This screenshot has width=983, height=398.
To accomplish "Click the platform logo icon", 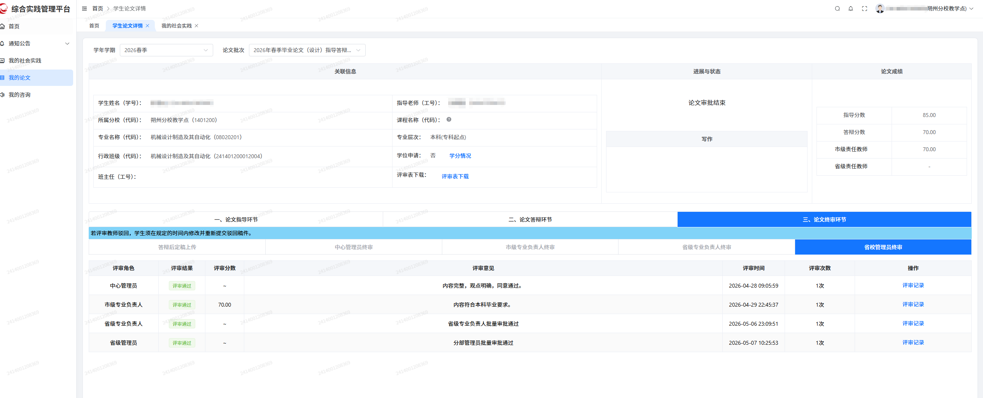I will (4, 9).
